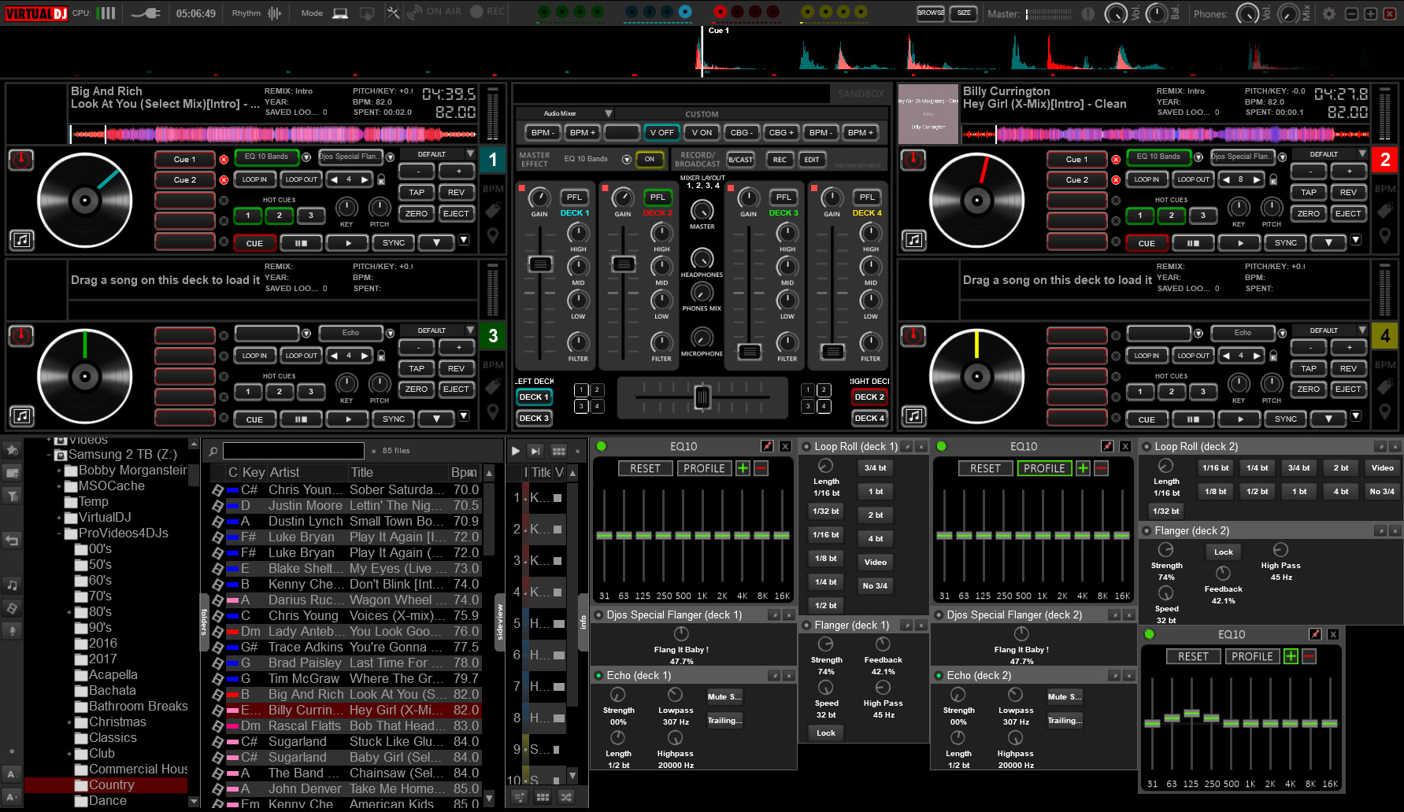Expand the Bobby Morganstein folder
This screenshot has height=812, width=1404.
click(59, 471)
